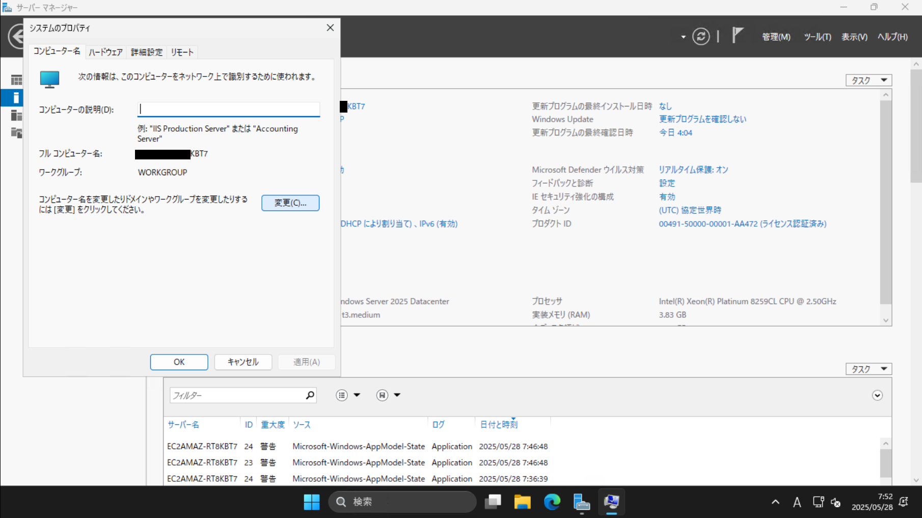Click the back navigation arrow
Image resolution: width=922 pixels, height=518 pixels.
(17, 37)
